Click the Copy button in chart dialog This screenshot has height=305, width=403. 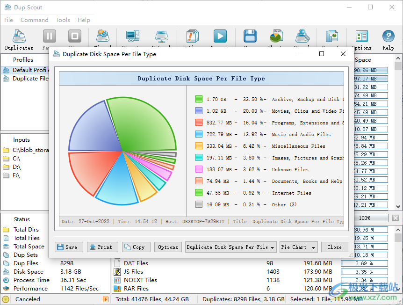(x=136, y=247)
